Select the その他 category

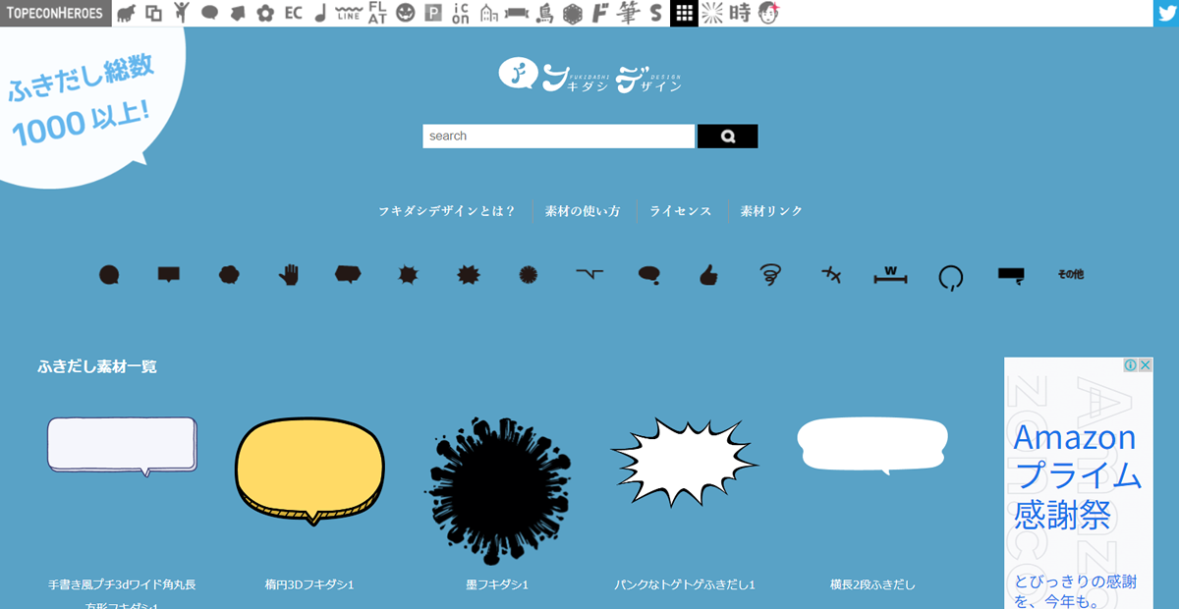click(x=1070, y=274)
